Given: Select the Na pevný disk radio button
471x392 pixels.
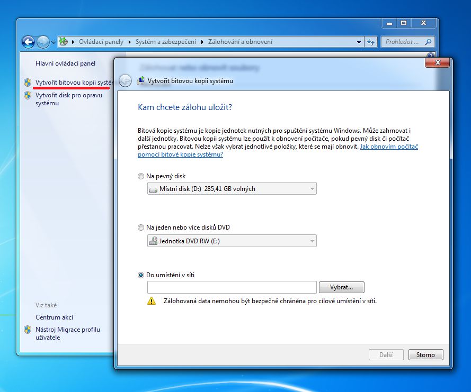Looking at the screenshot, I should (140, 176).
